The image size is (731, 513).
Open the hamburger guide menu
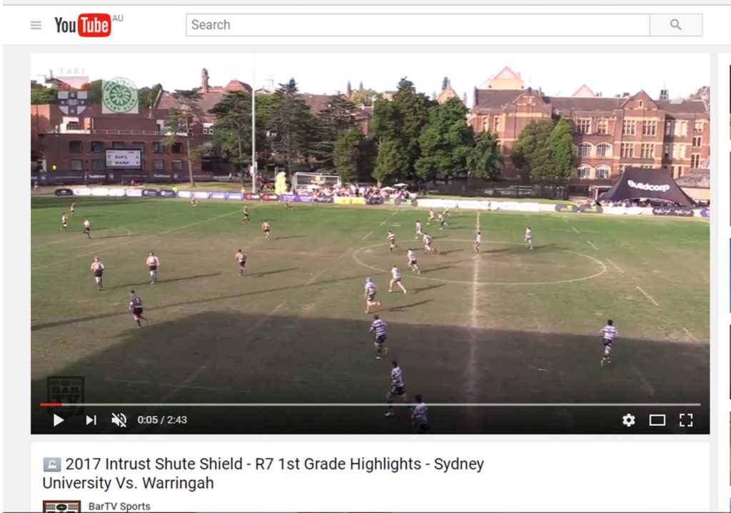coord(36,25)
